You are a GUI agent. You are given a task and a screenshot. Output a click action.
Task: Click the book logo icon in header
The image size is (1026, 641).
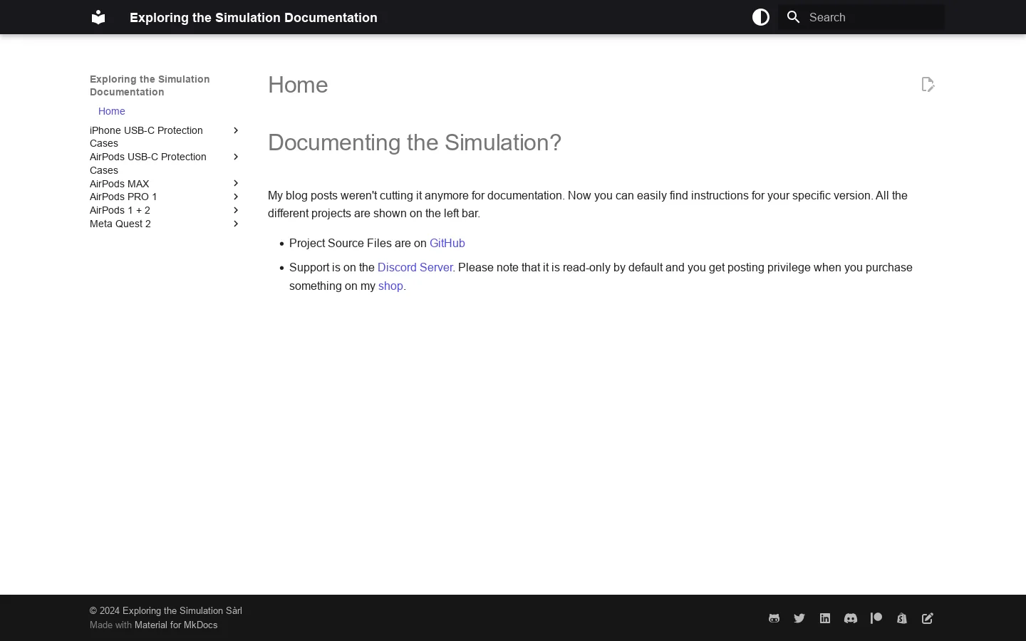[98, 17]
